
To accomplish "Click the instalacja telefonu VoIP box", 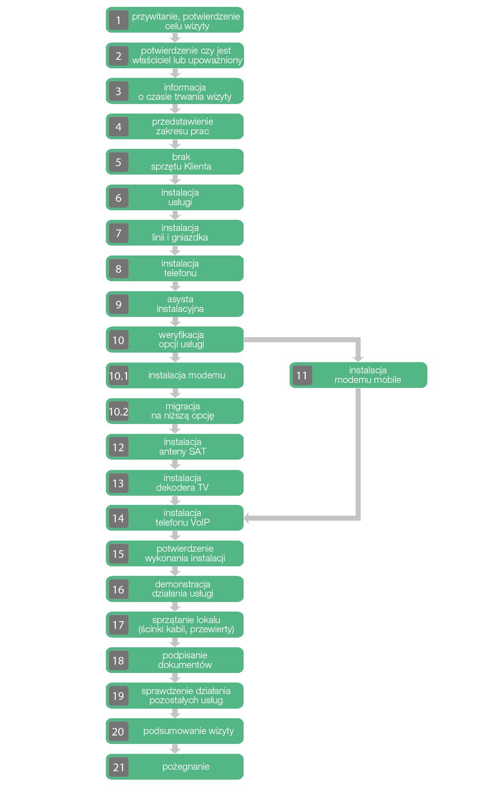I will (175, 518).
